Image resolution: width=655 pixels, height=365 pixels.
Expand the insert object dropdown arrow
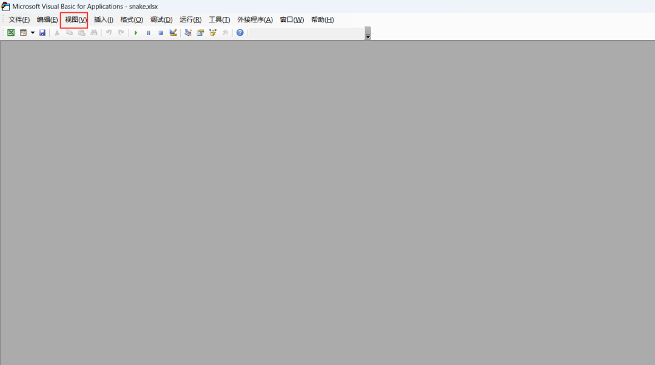[33, 33]
